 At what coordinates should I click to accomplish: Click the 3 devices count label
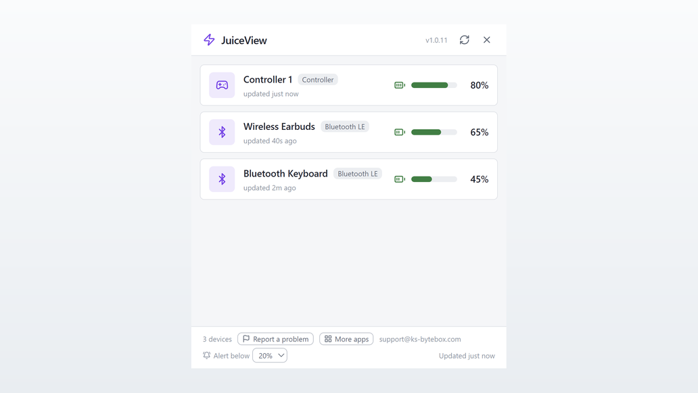217,339
